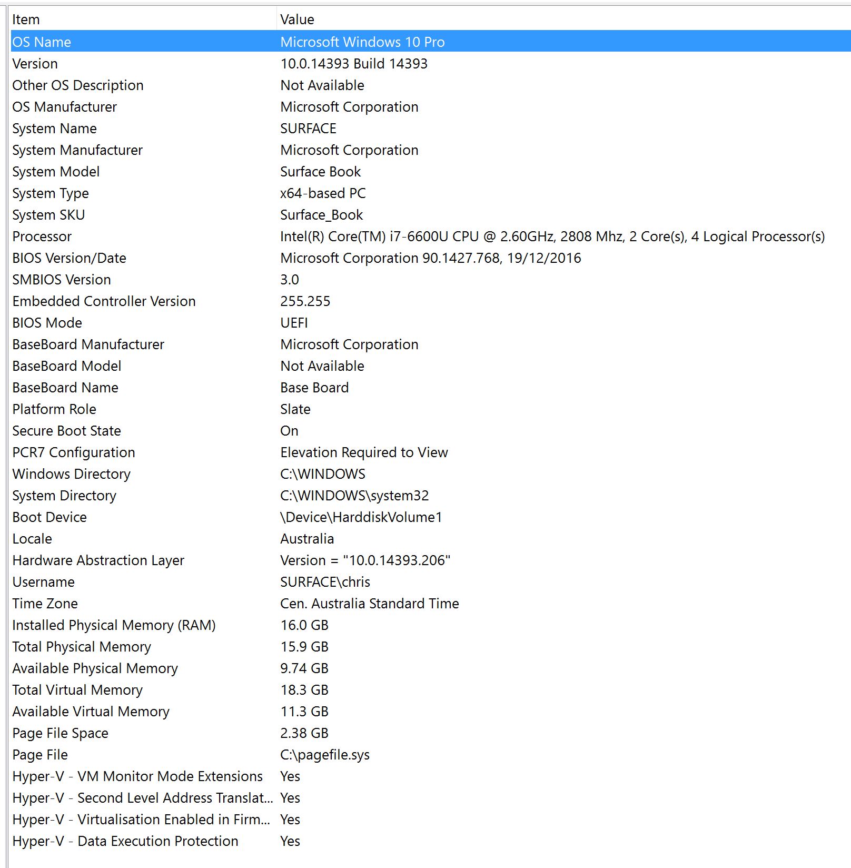Select the \Device\HarddiskVolume1 value
The image size is (851, 868).
coord(361,517)
